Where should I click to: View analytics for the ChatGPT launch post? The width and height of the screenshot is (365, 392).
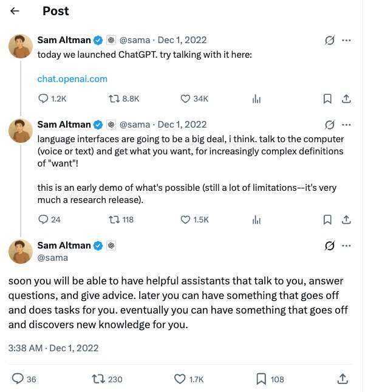pos(256,98)
